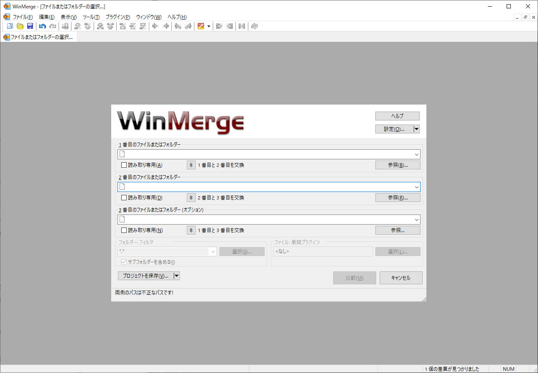Image resolution: width=538 pixels, height=373 pixels.
Task: Expand the settings button dropdown arrow
Action: coord(416,129)
